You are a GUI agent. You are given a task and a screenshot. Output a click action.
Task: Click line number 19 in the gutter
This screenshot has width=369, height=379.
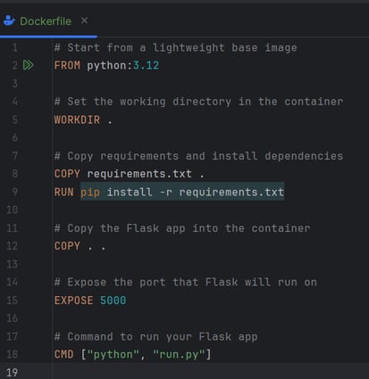pos(13,373)
